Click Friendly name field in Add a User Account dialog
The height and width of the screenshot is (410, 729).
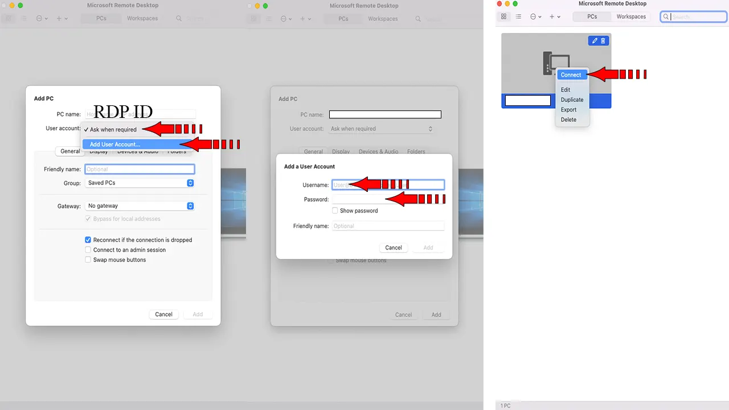pos(388,226)
